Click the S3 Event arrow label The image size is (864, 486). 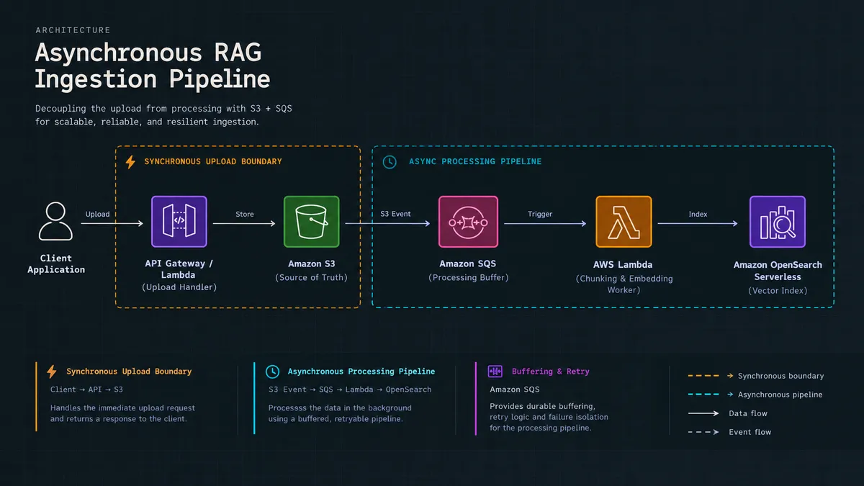coord(396,214)
